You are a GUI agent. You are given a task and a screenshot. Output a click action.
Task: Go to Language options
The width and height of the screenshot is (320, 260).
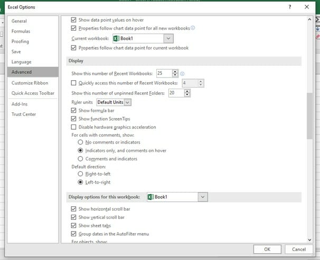33,62
